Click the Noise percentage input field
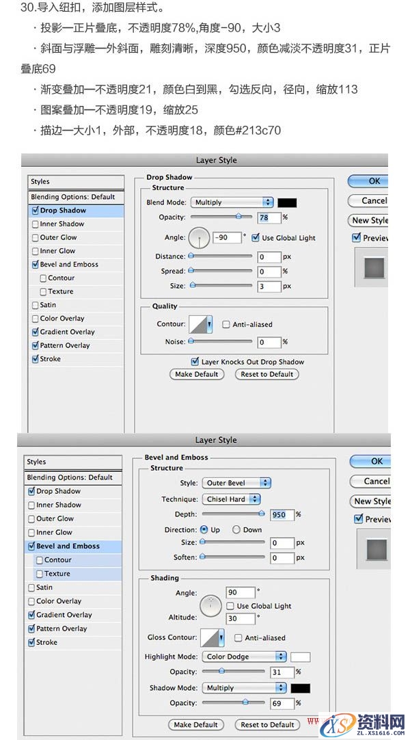Screen dimensions: 410x740 [x=269, y=341]
